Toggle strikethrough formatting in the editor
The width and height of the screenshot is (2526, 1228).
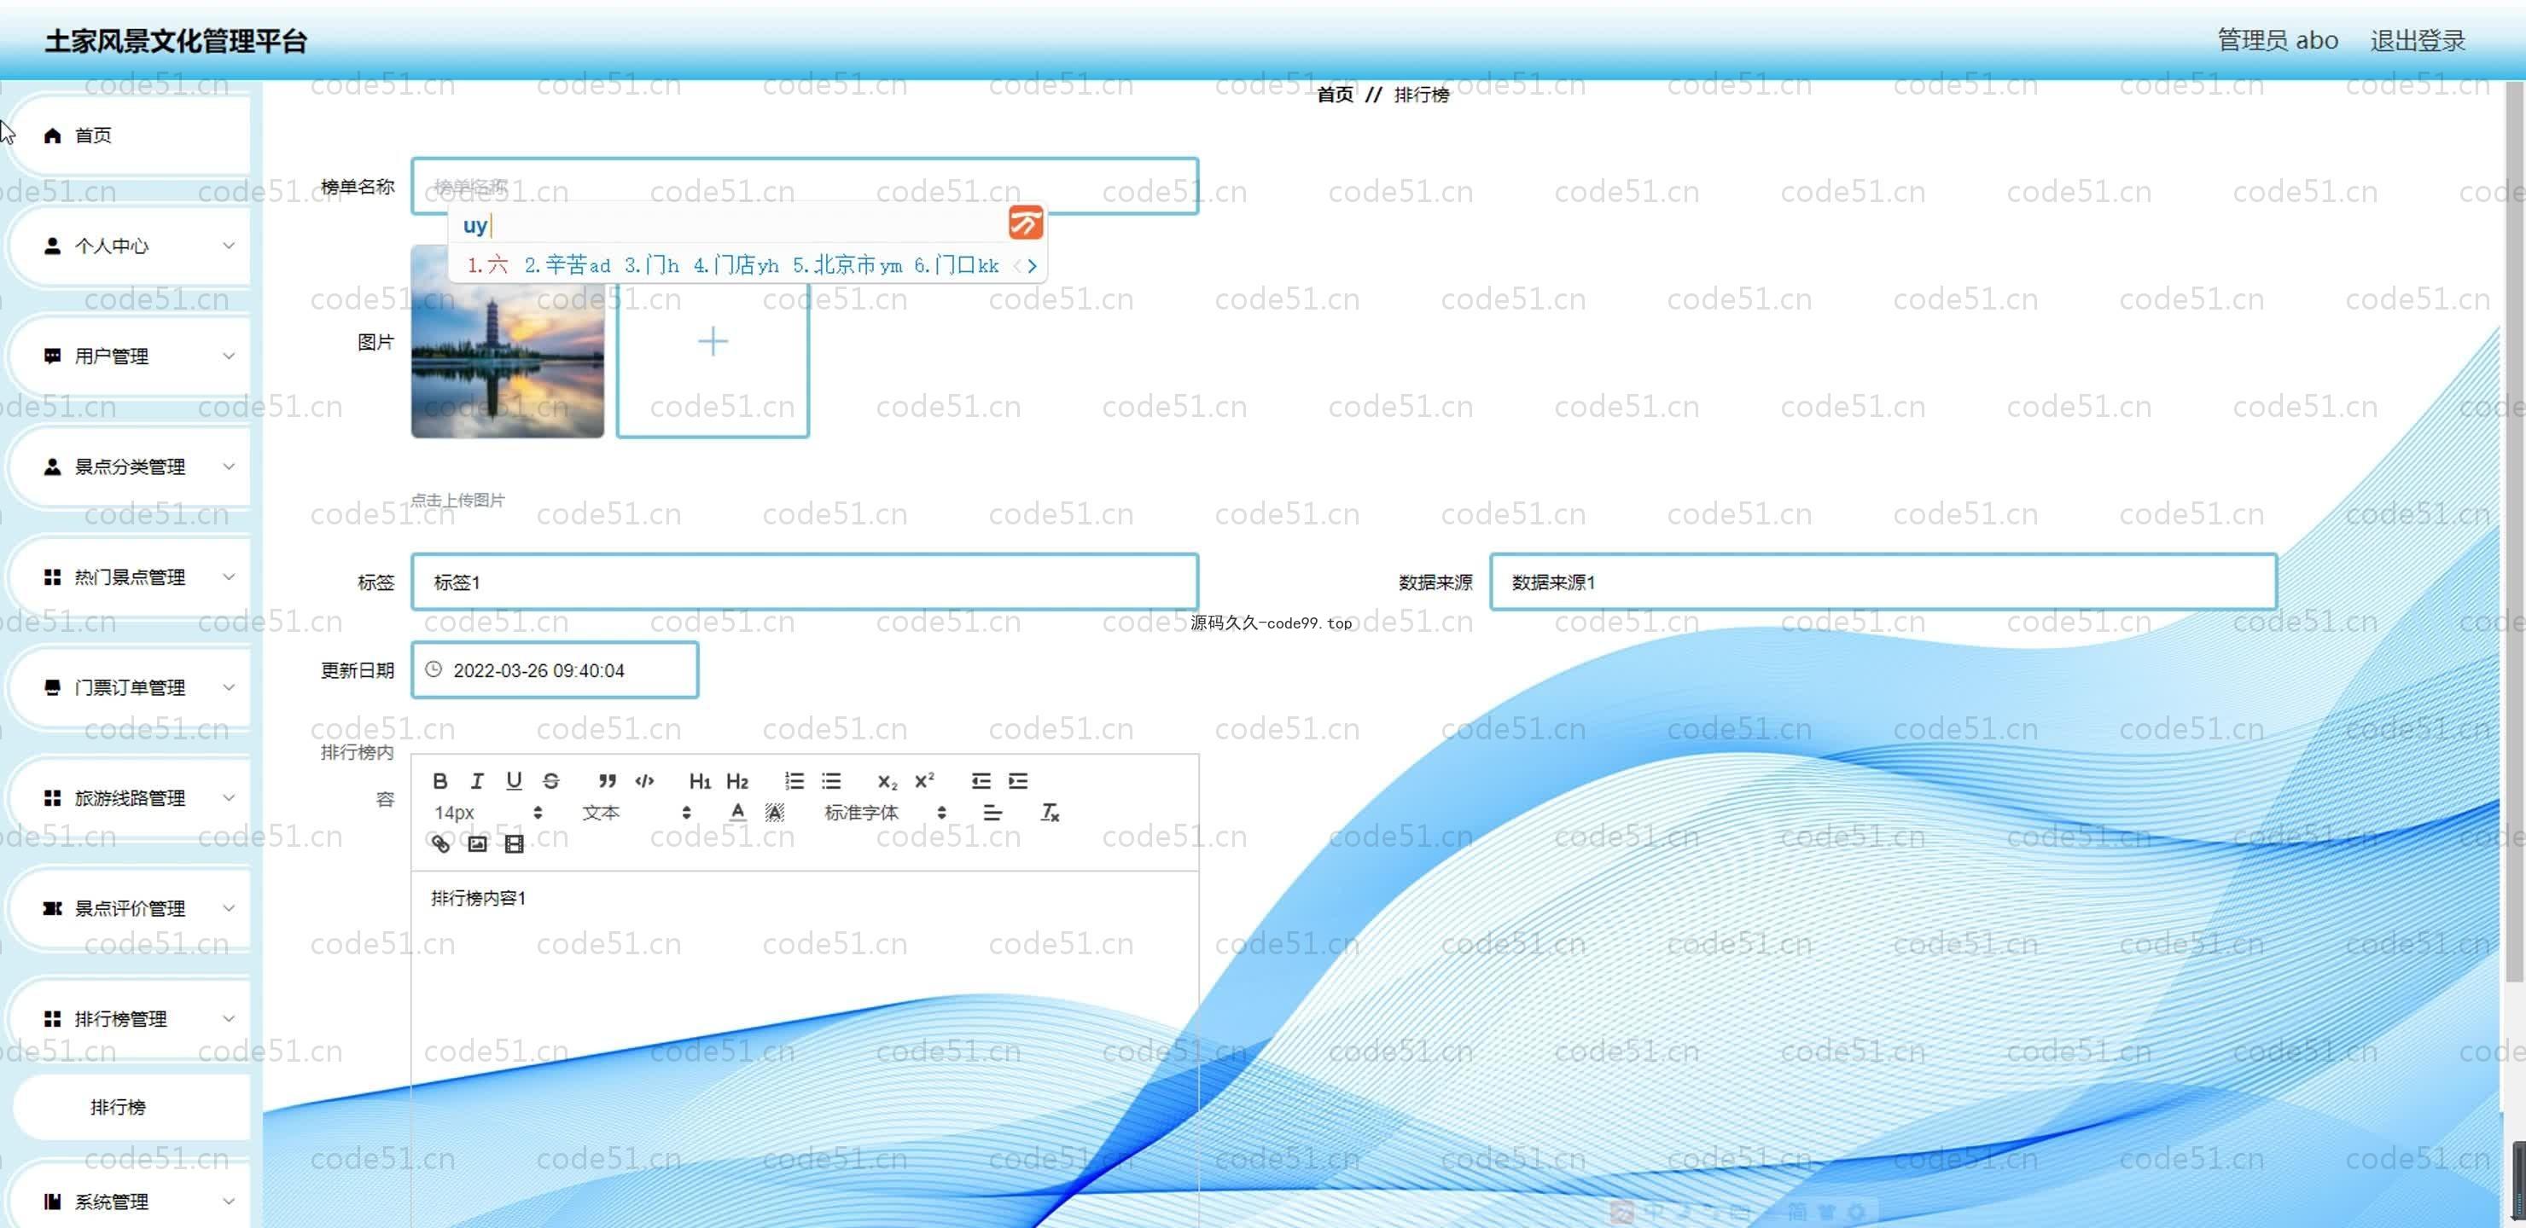551,781
